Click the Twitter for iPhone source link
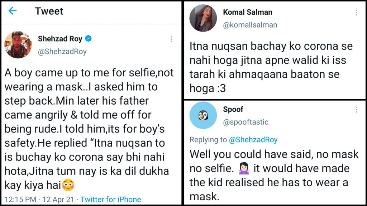The width and height of the screenshot is (367, 206). [x=111, y=200]
